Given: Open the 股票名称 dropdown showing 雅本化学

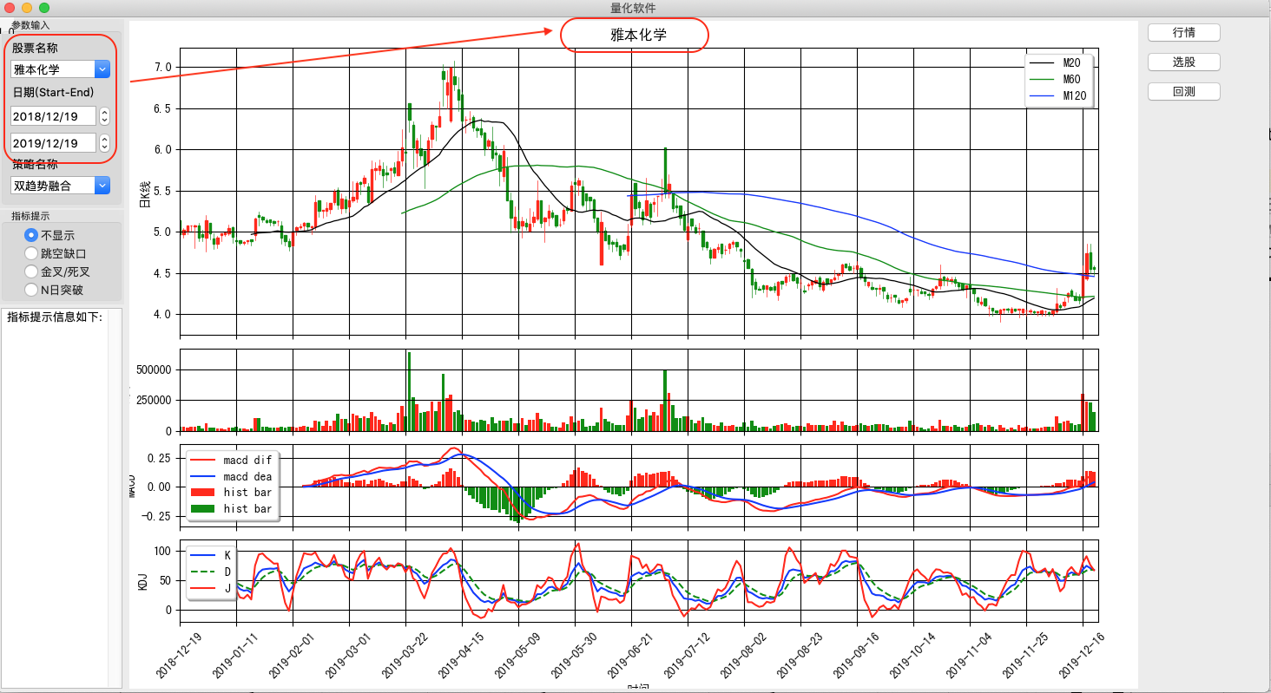Looking at the screenshot, I should pyautogui.click(x=60, y=69).
